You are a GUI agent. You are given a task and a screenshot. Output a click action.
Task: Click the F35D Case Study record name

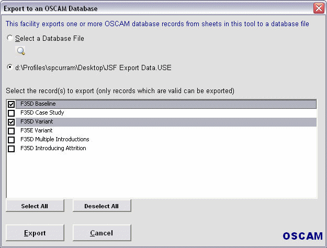point(42,112)
